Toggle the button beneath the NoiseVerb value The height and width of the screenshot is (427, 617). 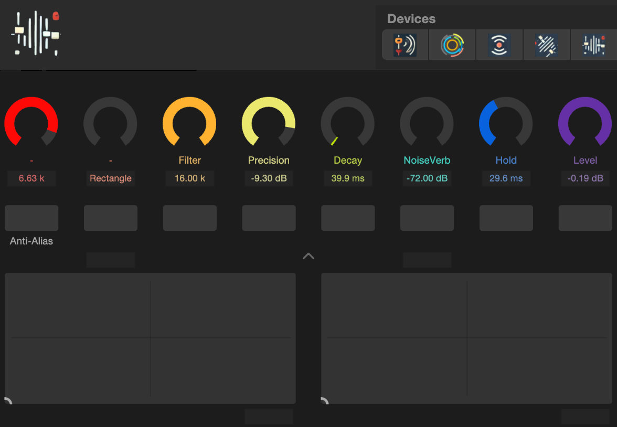tap(427, 218)
